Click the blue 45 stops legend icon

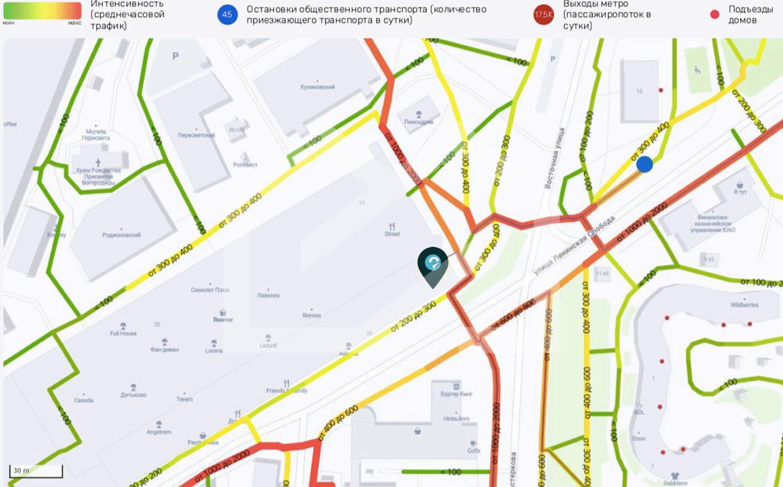tap(227, 14)
